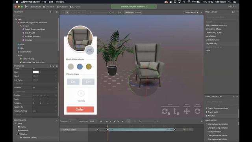Add a new controller with plus icon
The width and height of the screenshot is (252, 142).
click(57, 120)
